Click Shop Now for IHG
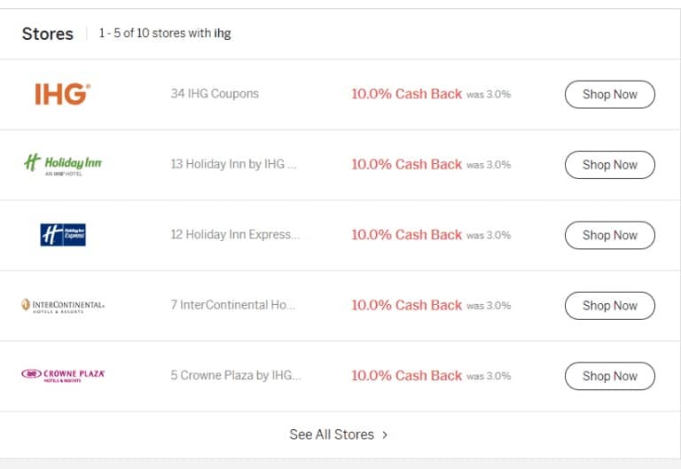The height and width of the screenshot is (469, 681). (610, 94)
